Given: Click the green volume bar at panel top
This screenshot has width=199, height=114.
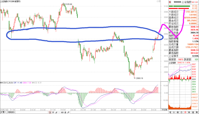Looking at the screenshot, I should click(x=179, y=6).
